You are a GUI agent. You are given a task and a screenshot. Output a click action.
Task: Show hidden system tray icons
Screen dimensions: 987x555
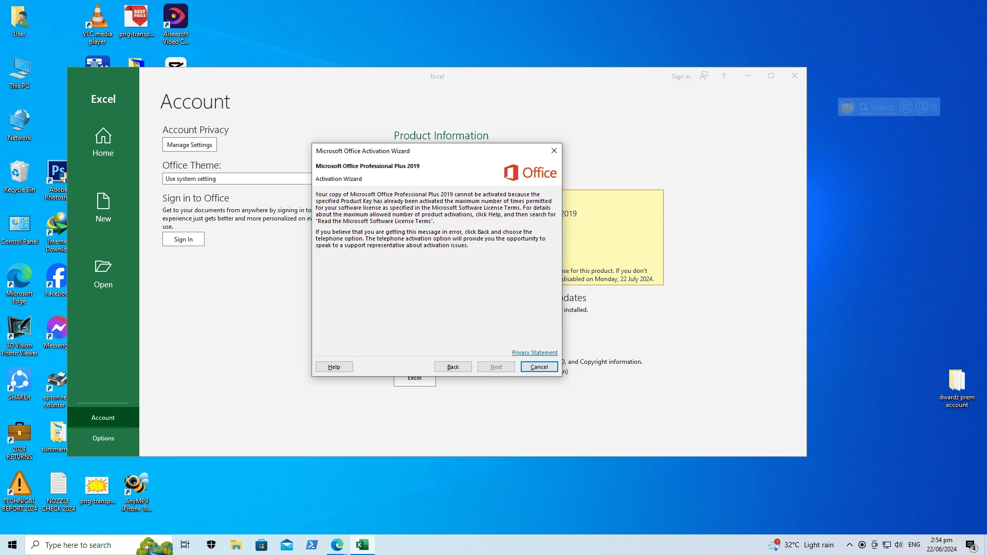[849, 545]
